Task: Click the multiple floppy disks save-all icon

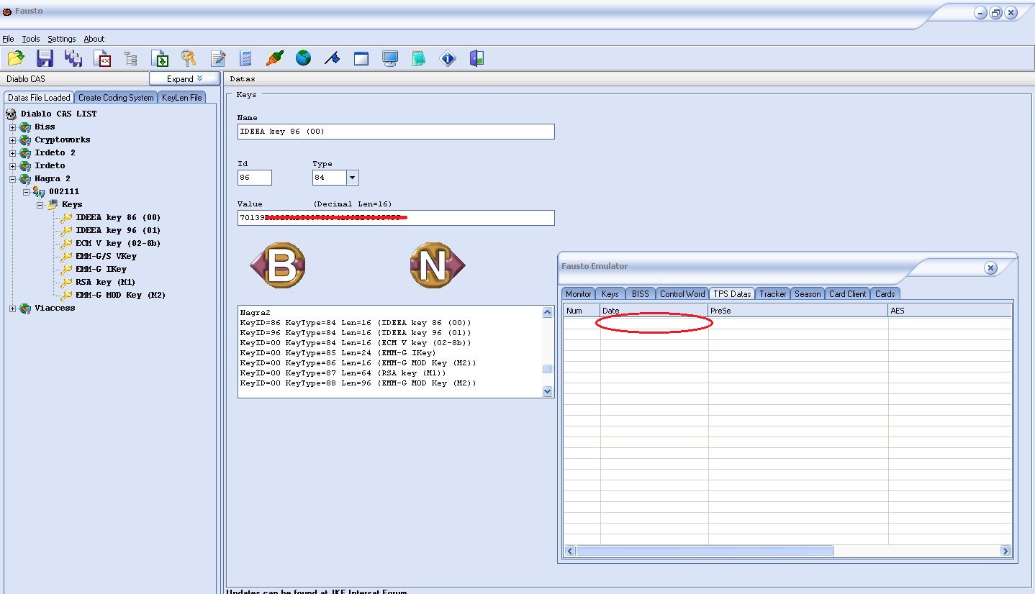Action: point(73,58)
